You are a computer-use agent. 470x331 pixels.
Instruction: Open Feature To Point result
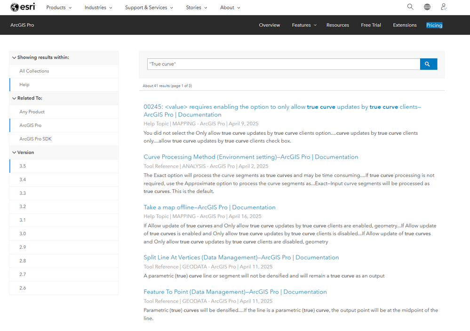pos(235,292)
